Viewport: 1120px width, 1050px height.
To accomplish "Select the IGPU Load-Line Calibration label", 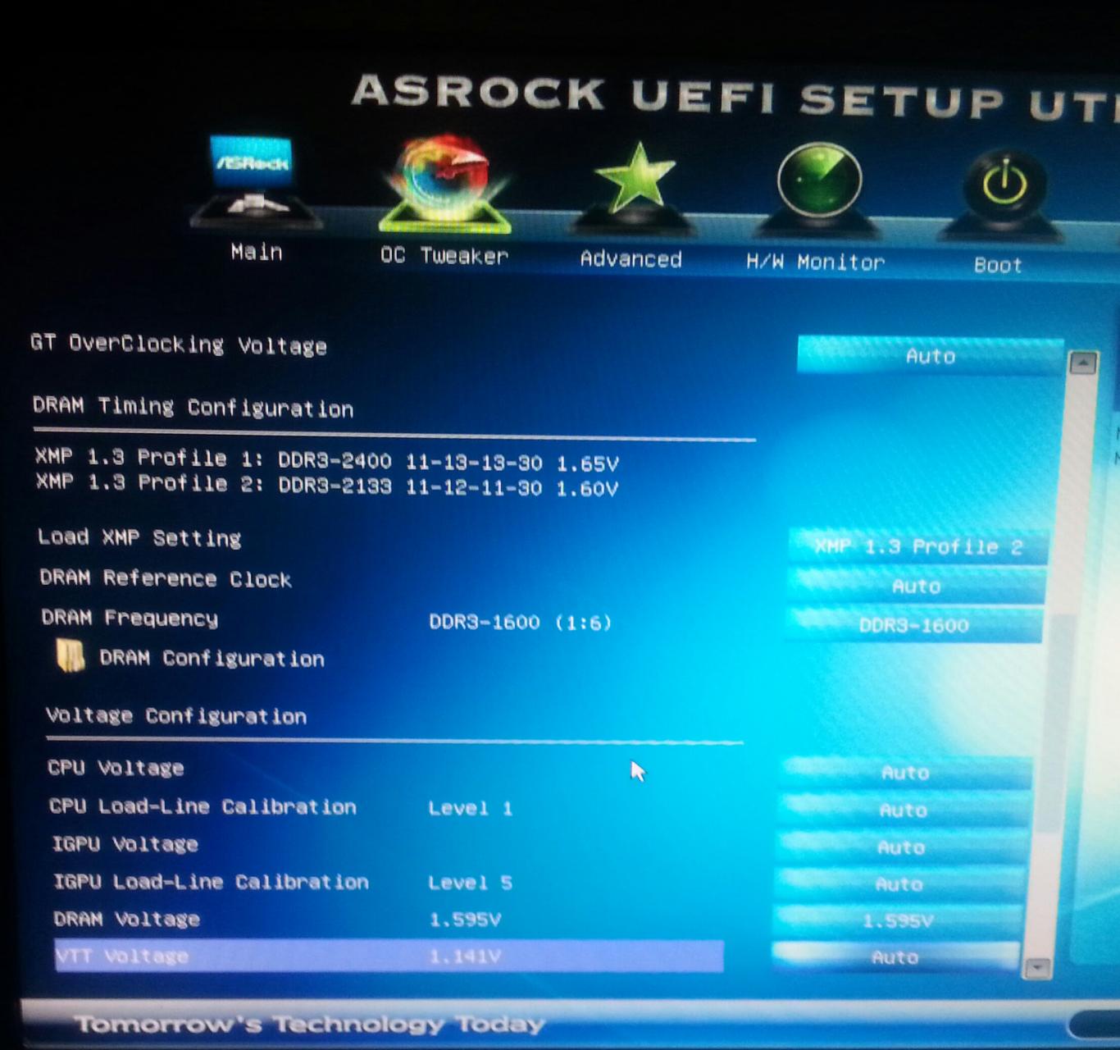I will pos(211,882).
